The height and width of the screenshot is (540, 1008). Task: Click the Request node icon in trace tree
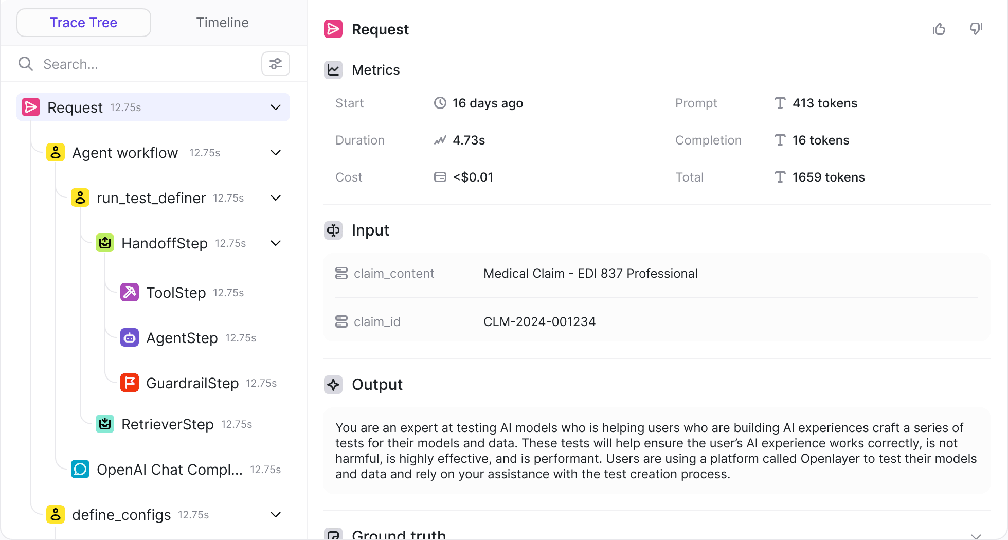tap(31, 107)
